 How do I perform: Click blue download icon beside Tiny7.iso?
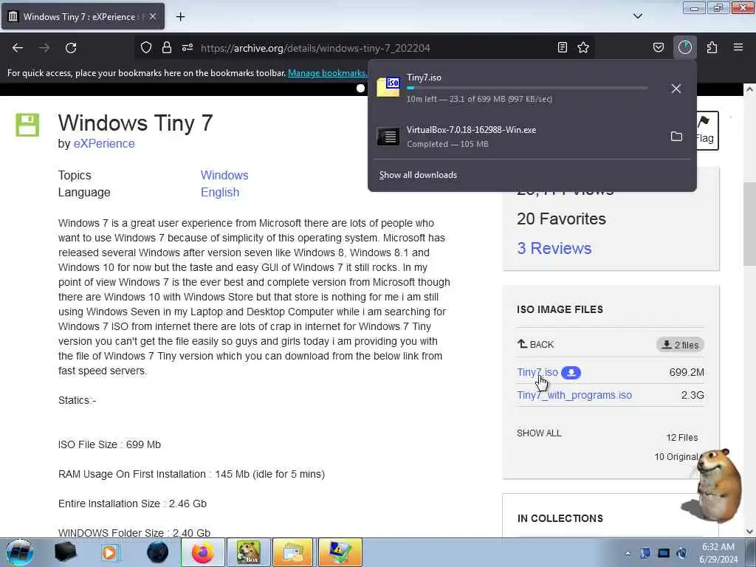(x=571, y=373)
